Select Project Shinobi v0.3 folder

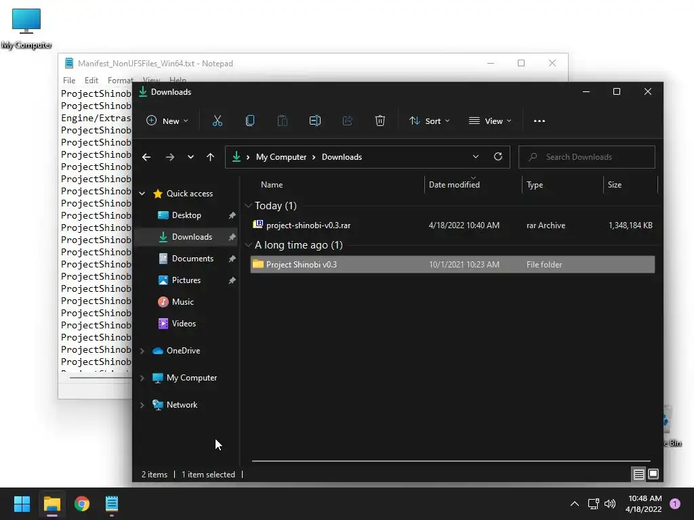[452, 265]
